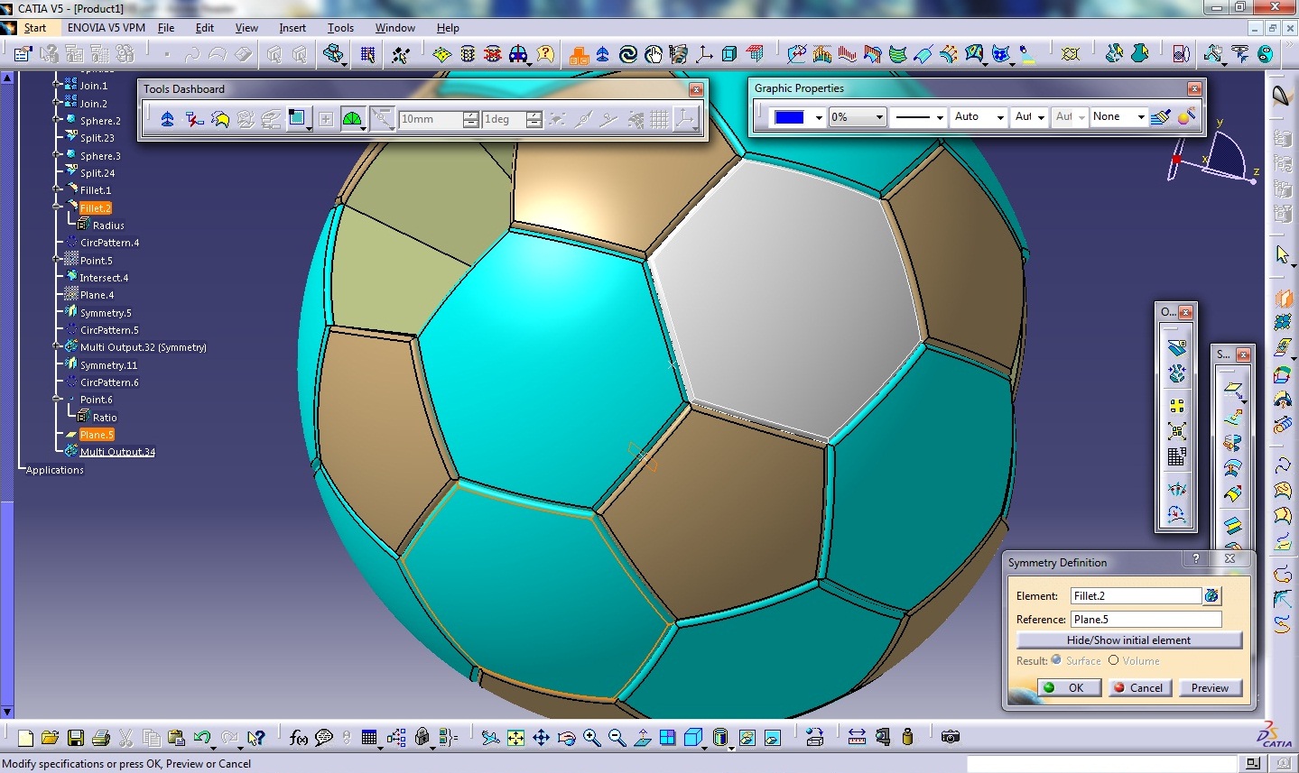Click the up arrow of the tree scrollbar
The image size is (1299, 773).
(7, 78)
